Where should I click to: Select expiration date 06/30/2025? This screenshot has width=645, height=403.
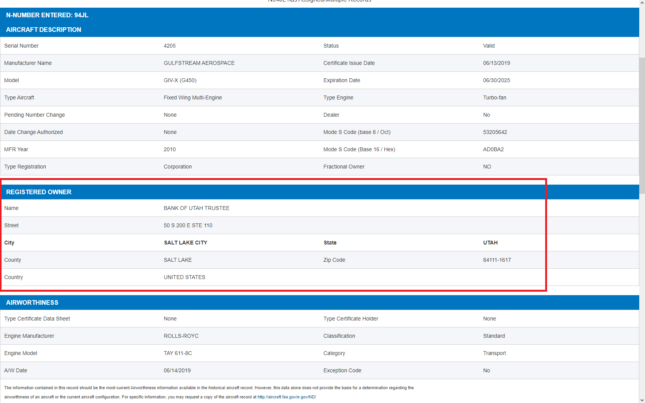496,80
